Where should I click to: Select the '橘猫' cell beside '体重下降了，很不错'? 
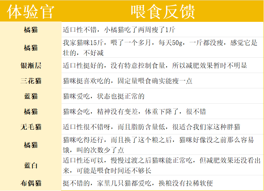tap(31, 112)
